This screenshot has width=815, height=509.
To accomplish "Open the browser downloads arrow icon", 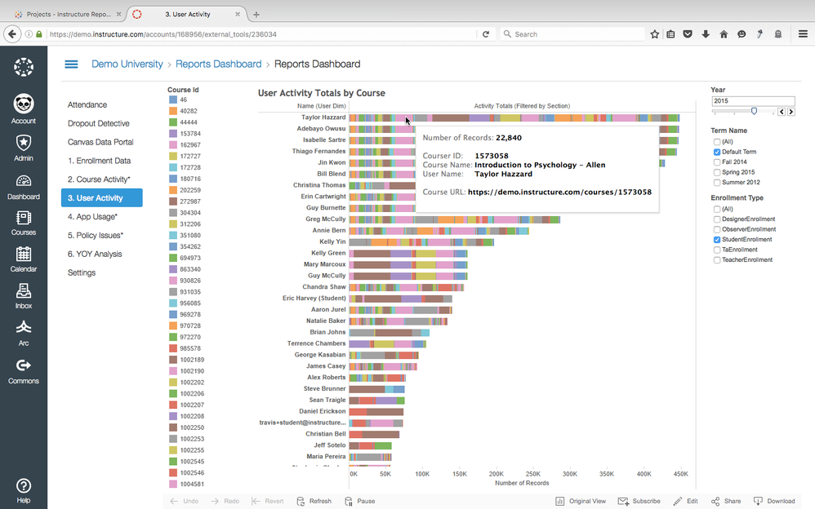I will point(706,33).
